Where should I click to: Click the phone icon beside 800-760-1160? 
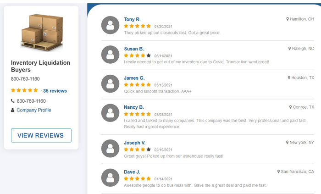pyautogui.click(x=12, y=101)
